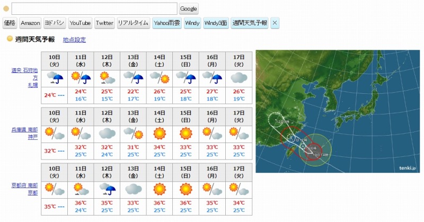424x222 pixels.
Task: Click Kyoto 16日 sun-then-cloud icon
Action: tap(213, 190)
